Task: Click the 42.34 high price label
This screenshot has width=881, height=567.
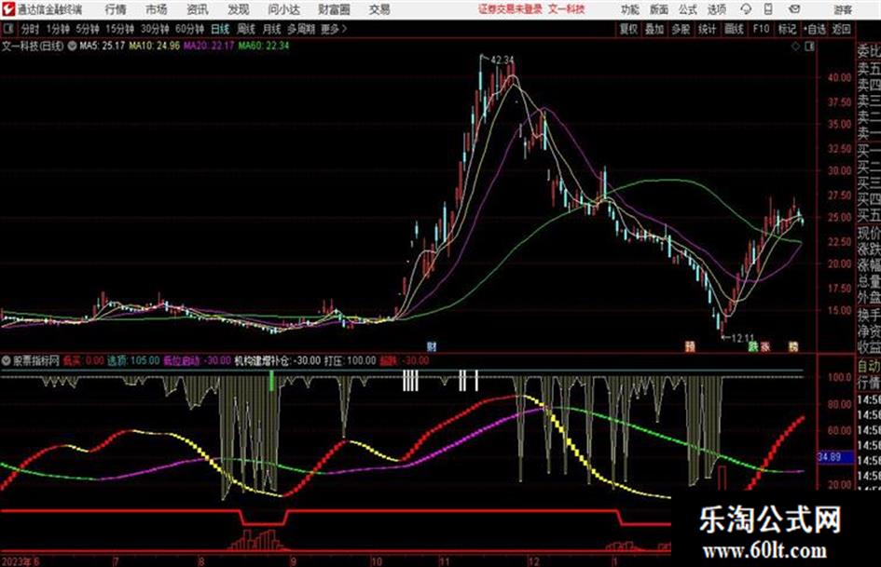Action: (502, 60)
